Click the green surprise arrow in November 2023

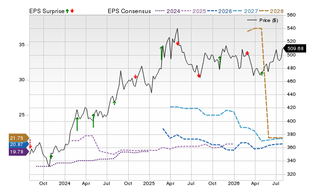(x=51, y=156)
